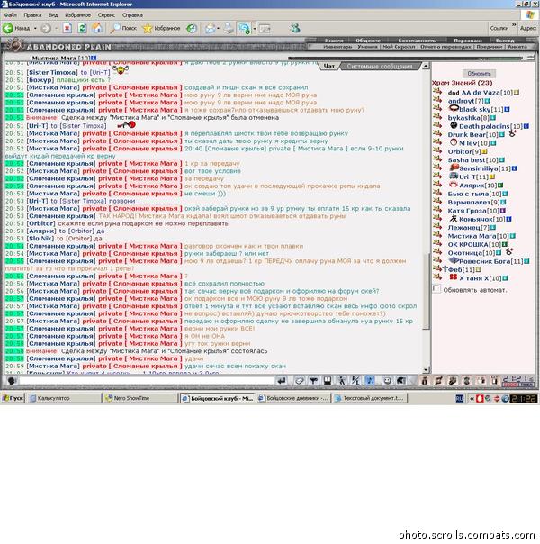Toggle the blue music note sound icon
This screenshot has height=544, width=540.
[x=370, y=381]
